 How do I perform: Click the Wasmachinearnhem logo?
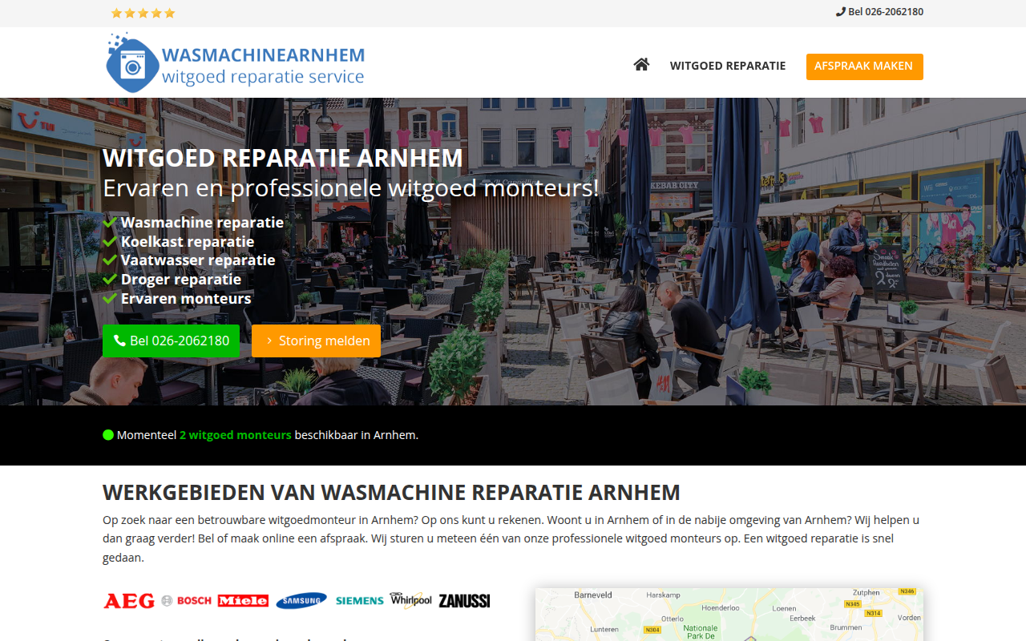(236, 63)
